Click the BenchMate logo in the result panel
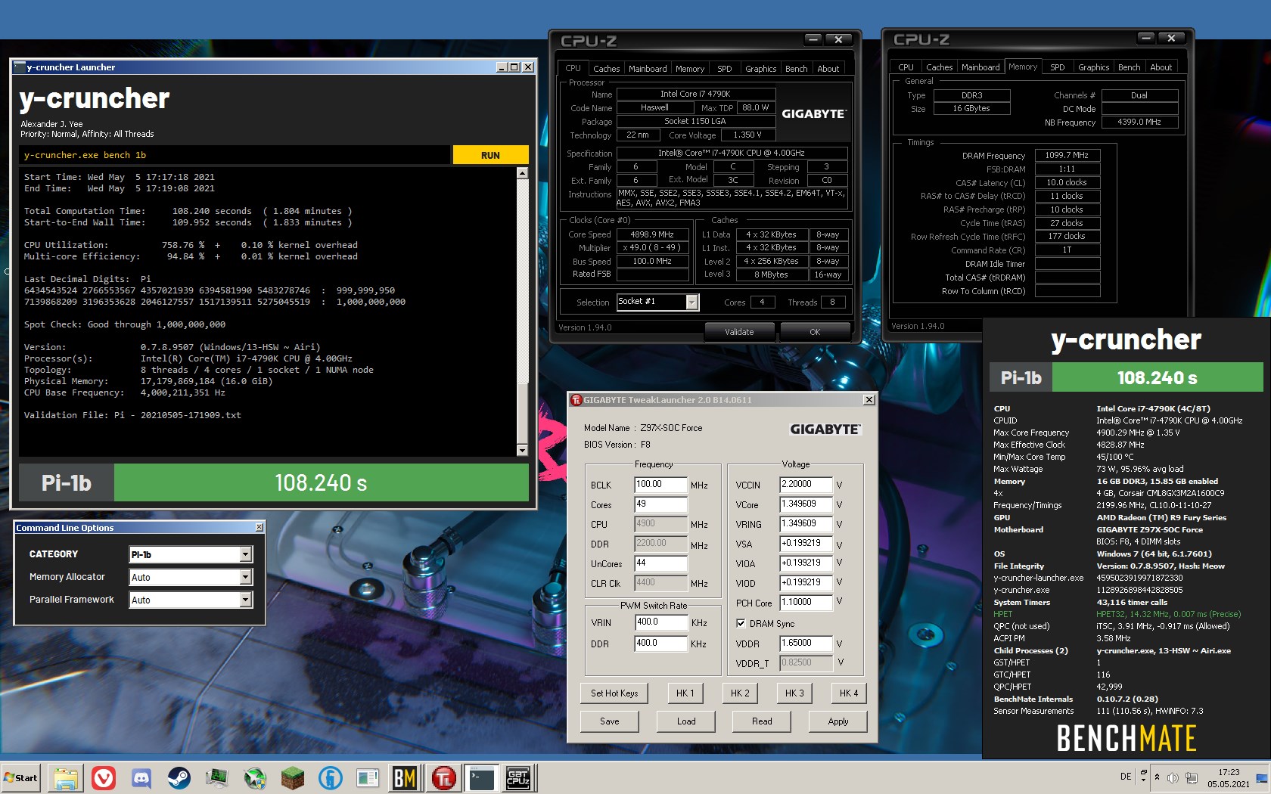Viewport: 1271px width, 794px height. click(x=1126, y=738)
